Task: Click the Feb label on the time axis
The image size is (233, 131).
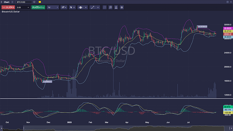Action: click(x=90, y=122)
